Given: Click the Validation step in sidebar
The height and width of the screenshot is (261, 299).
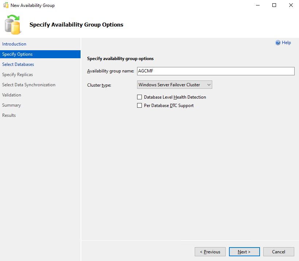Looking at the screenshot, I should (12, 95).
